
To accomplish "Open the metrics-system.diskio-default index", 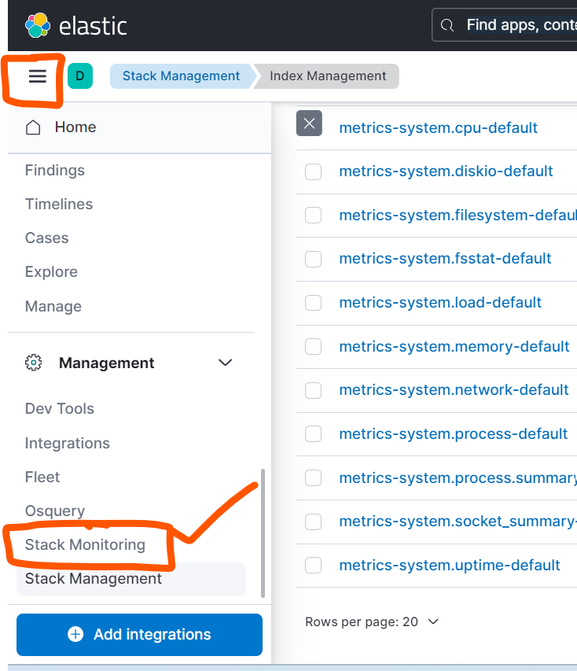I will (x=446, y=171).
